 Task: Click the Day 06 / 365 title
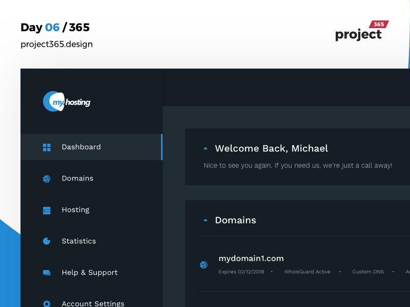[55, 28]
